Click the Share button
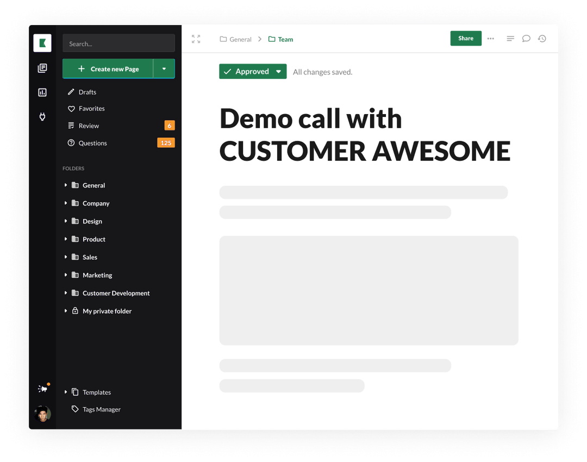 [x=466, y=38]
